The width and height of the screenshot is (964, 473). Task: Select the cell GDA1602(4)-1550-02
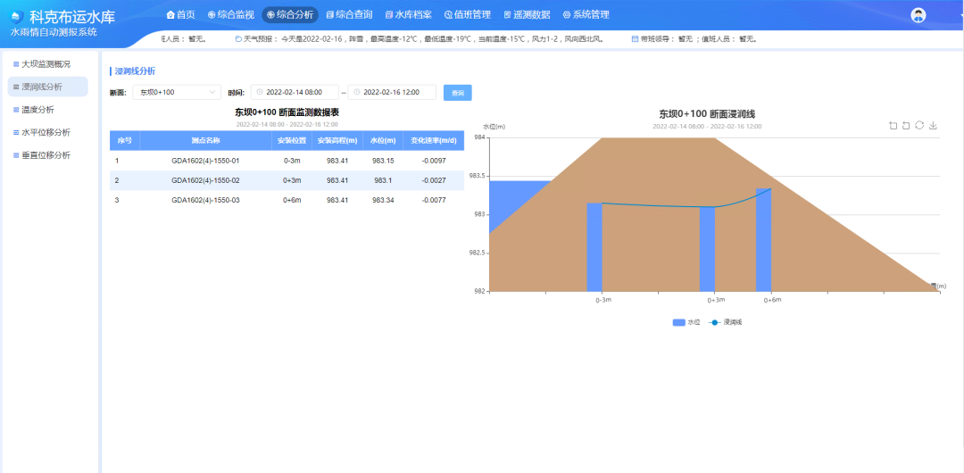click(x=205, y=181)
